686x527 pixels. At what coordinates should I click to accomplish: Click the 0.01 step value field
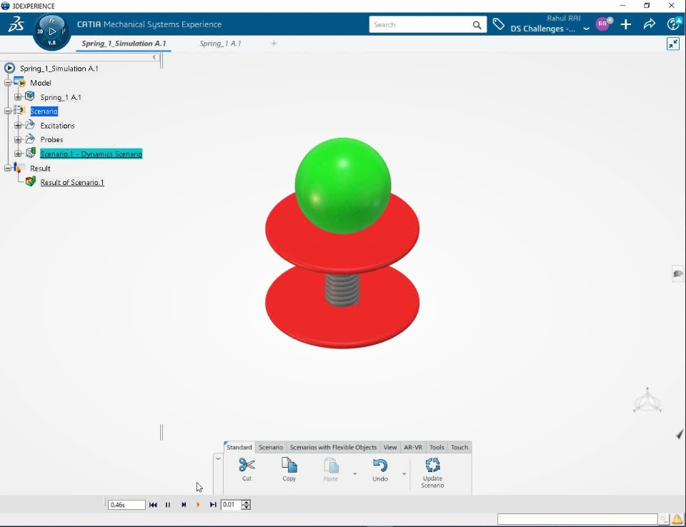(x=231, y=505)
